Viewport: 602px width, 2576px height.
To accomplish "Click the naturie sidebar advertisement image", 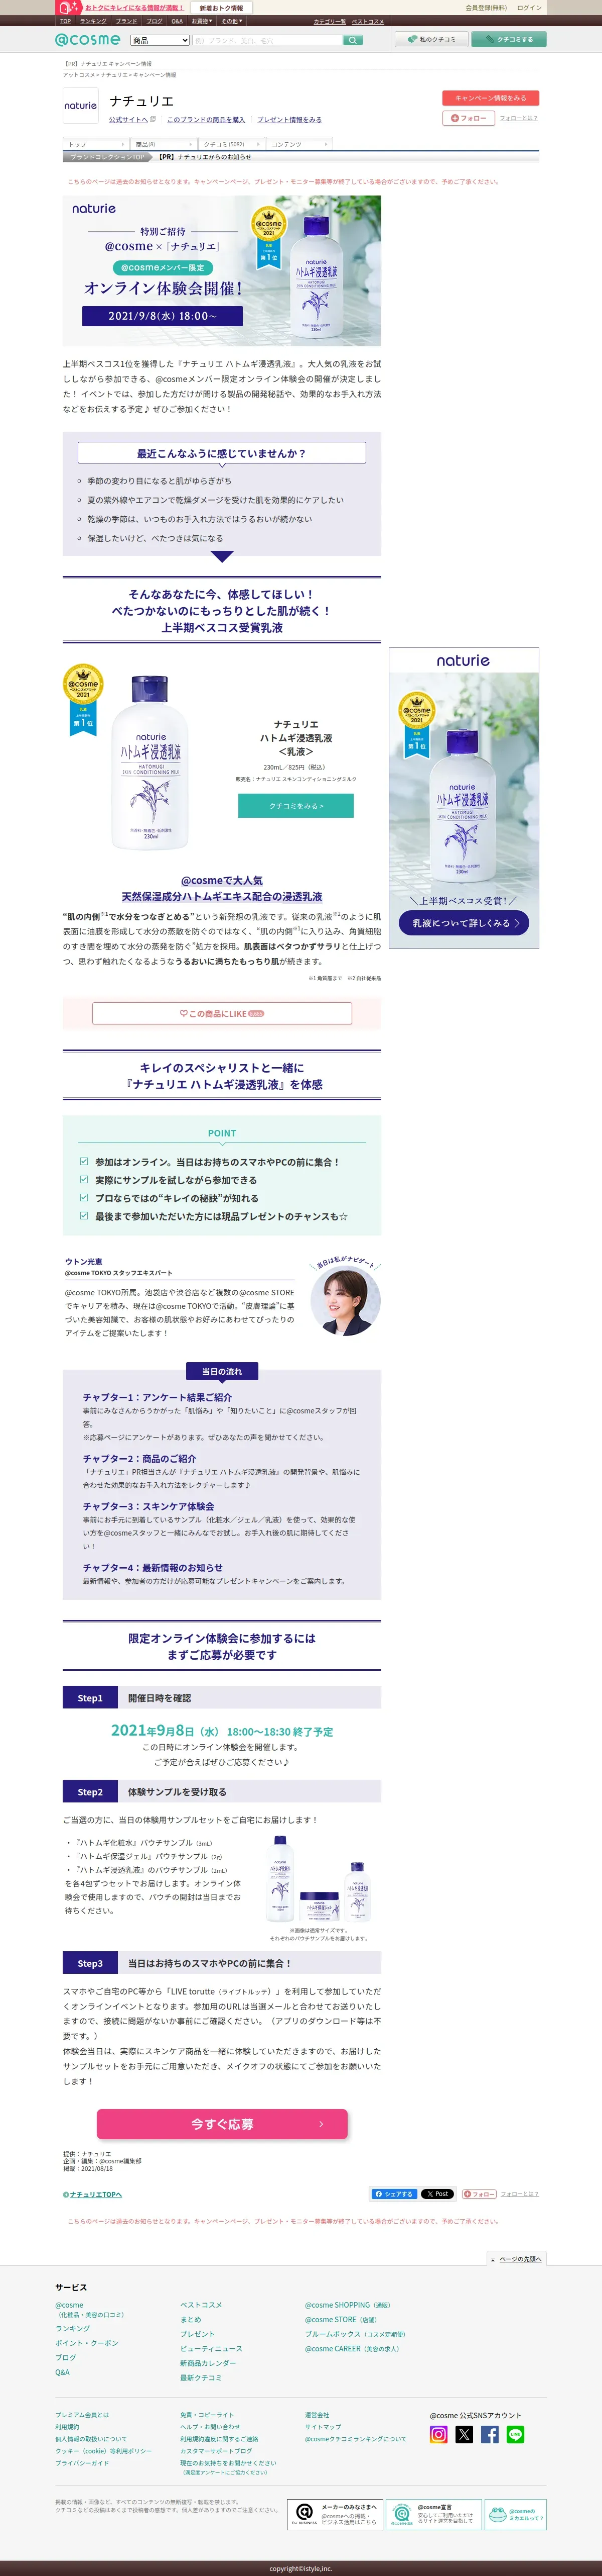I will click(x=463, y=797).
